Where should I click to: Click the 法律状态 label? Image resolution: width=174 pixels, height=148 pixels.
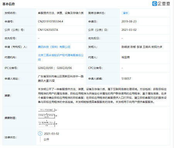tap(10, 137)
